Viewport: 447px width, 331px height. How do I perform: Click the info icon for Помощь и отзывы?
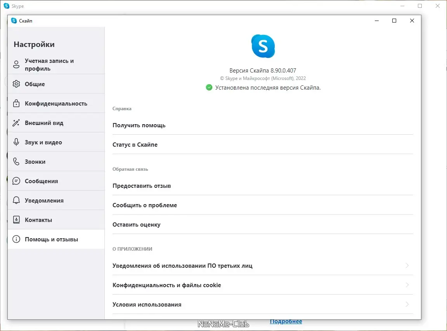[16, 239]
